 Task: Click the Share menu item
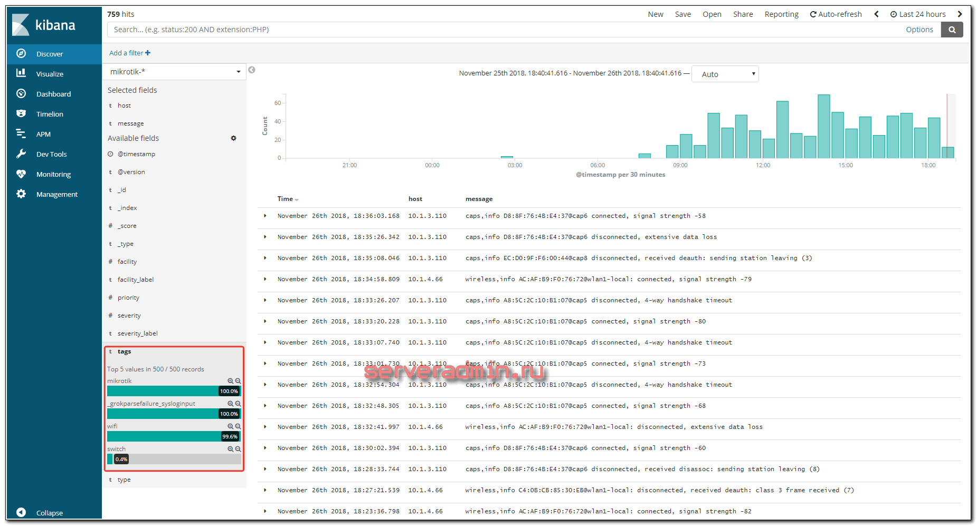[x=743, y=14]
